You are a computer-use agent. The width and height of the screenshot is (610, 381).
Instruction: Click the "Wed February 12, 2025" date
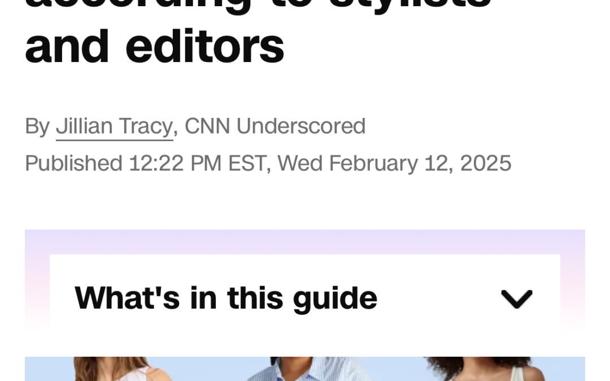(x=394, y=163)
